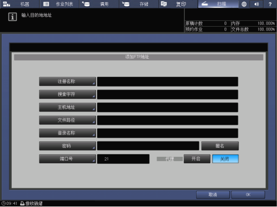Click the port number field showing 21
Screen dimensions: 277x207
(x=123, y=159)
